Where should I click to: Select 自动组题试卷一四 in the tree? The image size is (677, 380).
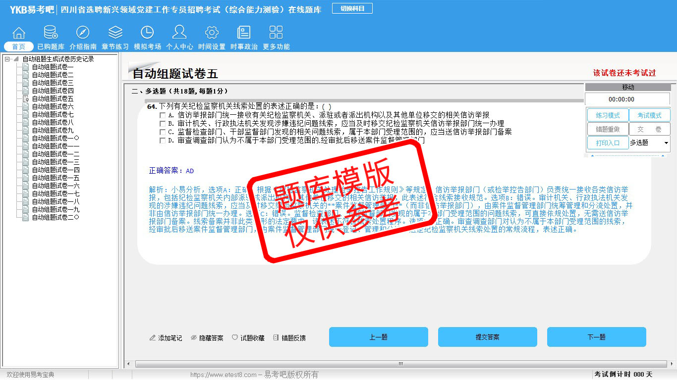point(56,170)
